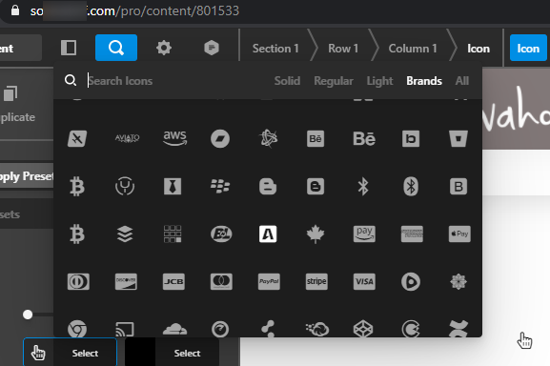Choose the Bandcamp circle icon
Screen dimensions: 550x366
pyautogui.click(x=220, y=138)
